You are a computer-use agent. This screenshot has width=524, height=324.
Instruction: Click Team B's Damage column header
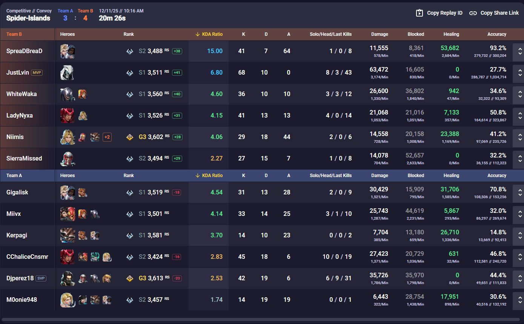coord(380,34)
